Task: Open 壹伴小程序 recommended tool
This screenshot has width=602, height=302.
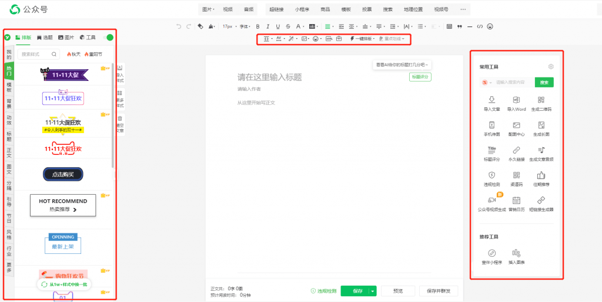Action: [492, 257]
